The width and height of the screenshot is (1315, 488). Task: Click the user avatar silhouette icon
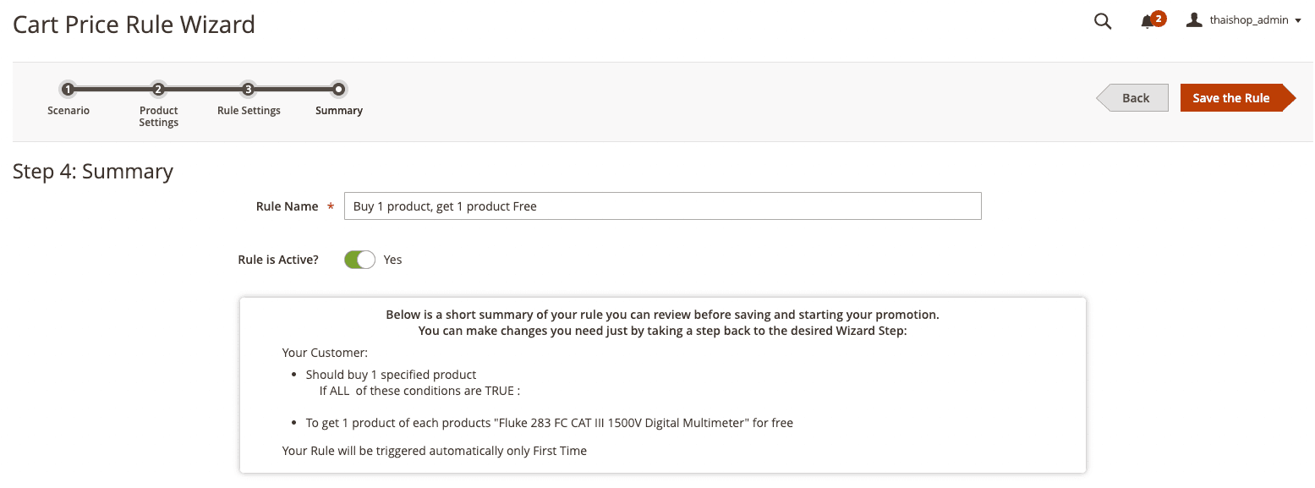point(1194,19)
